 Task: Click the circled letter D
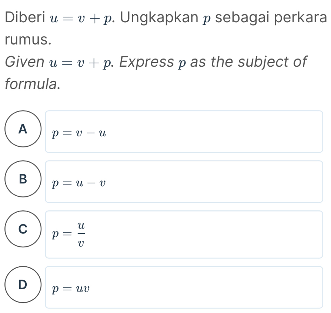point(23,285)
